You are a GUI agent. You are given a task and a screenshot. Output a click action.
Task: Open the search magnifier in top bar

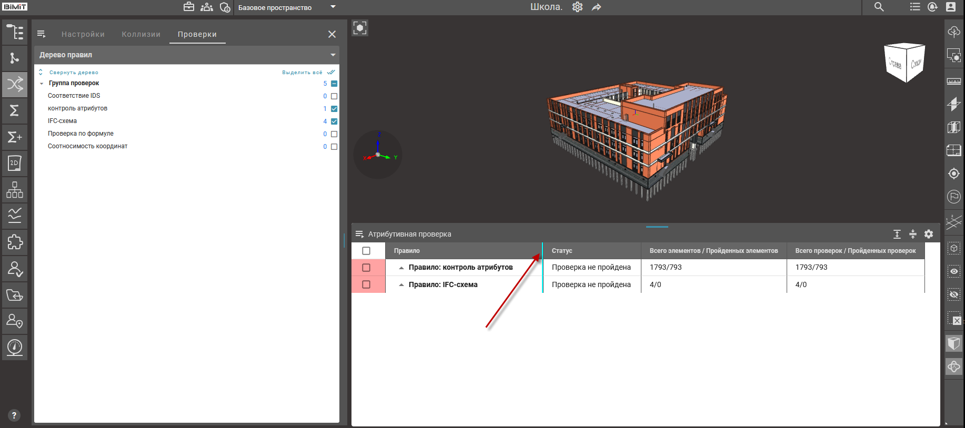tap(879, 7)
